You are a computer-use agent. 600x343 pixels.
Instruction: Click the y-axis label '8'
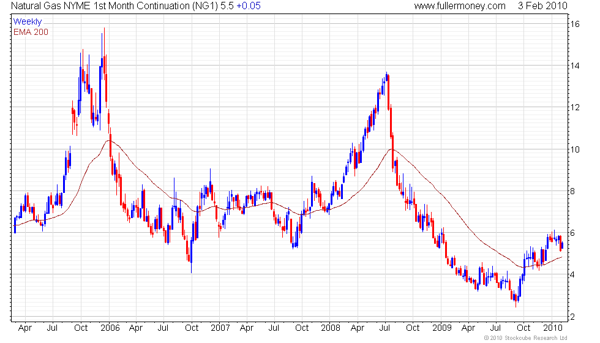(x=572, y=191)
